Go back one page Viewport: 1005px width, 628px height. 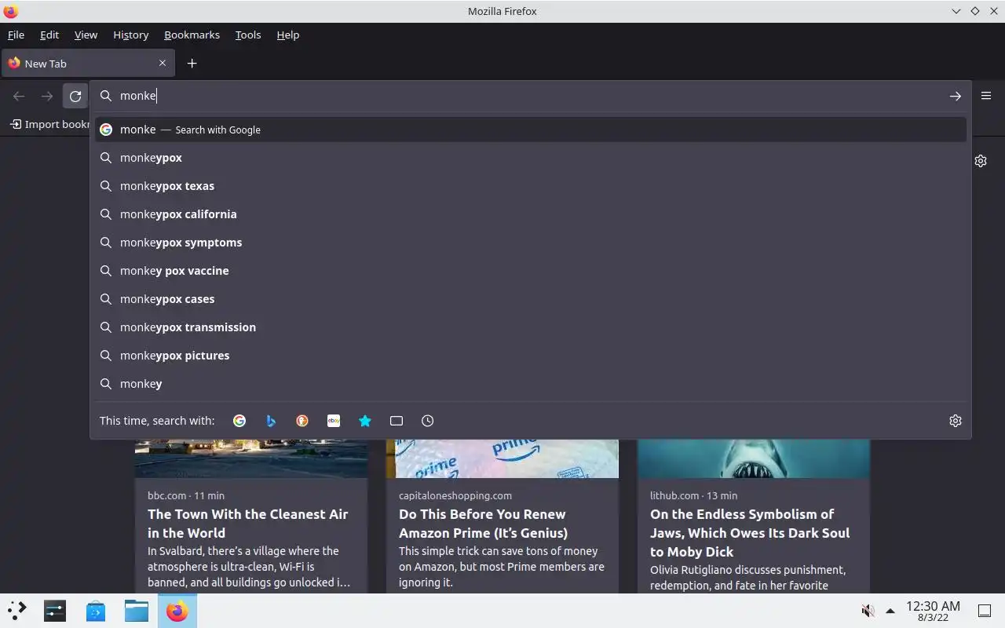click(x=19, y=96)
